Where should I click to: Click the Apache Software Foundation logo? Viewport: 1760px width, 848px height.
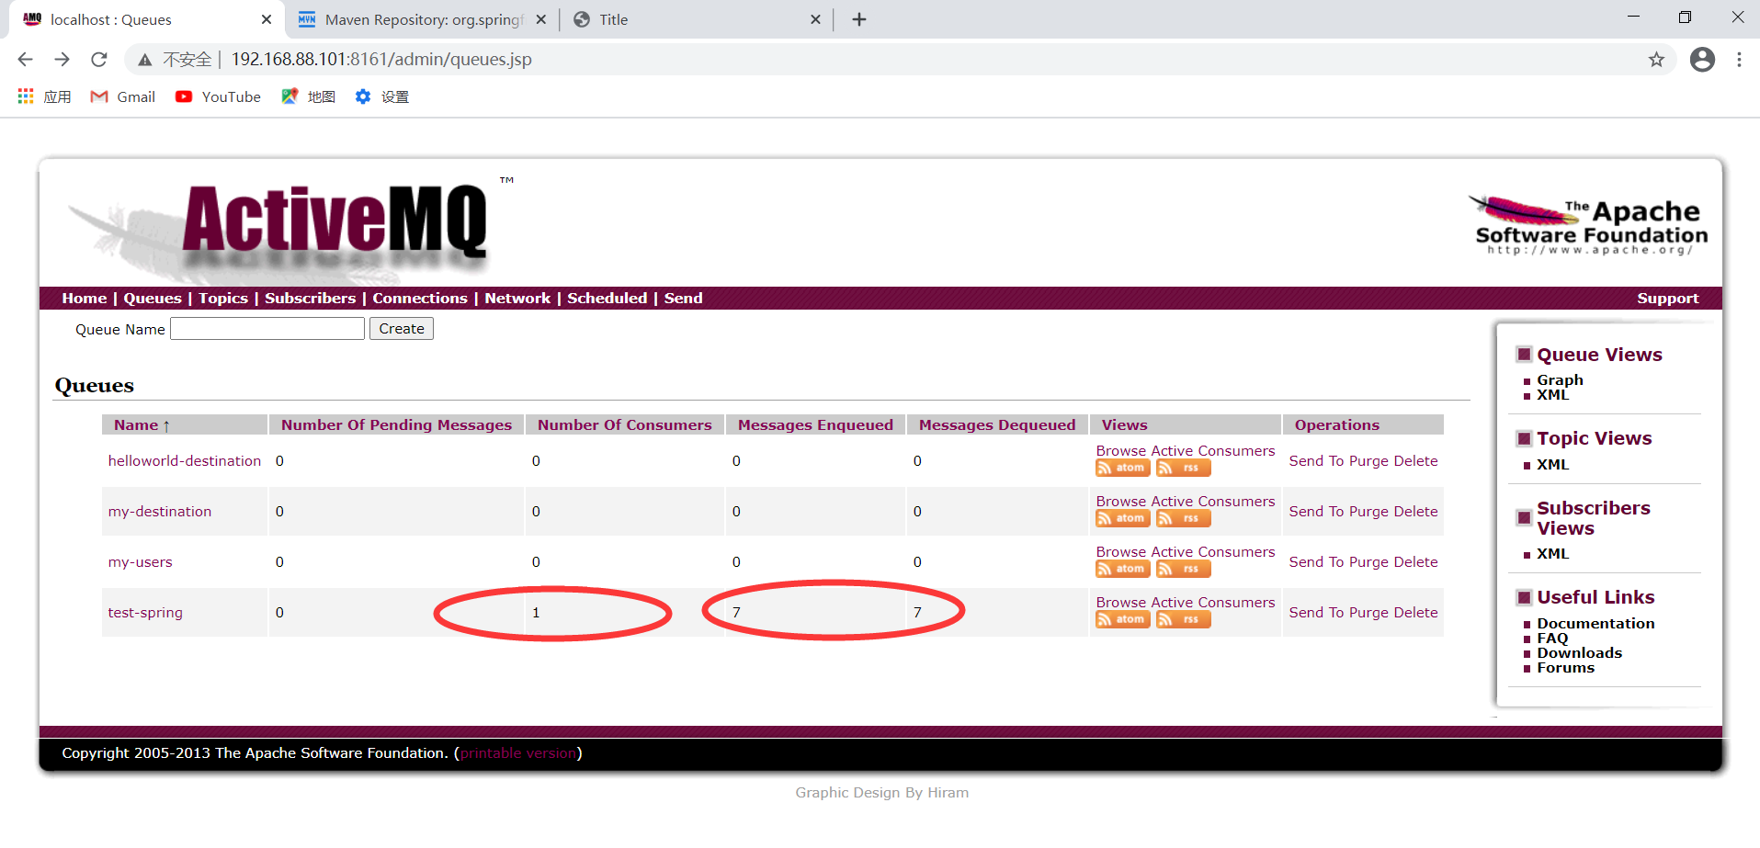(1589, 224)
